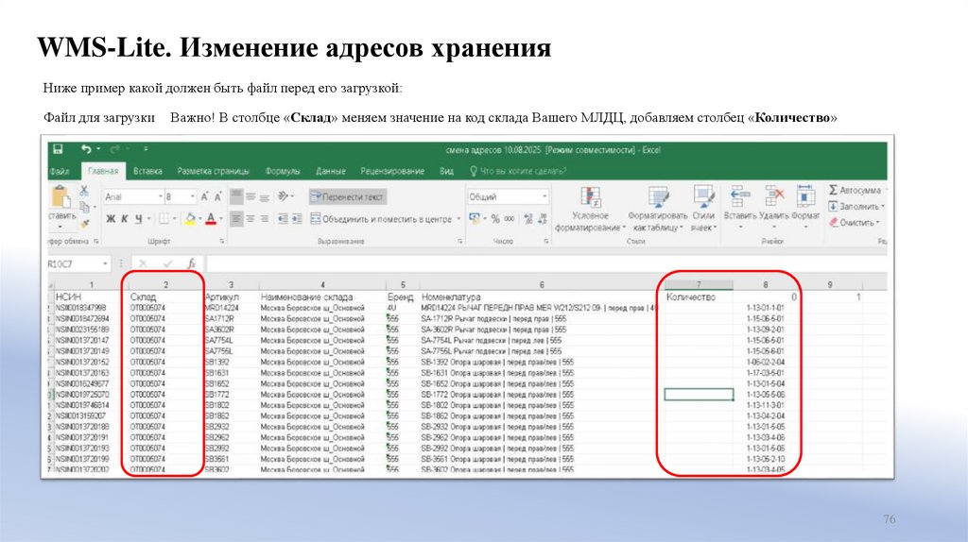Click the Save icon in quick access toolbar
The width and height of the screenshot is (968, 542).
coord(58,149)
